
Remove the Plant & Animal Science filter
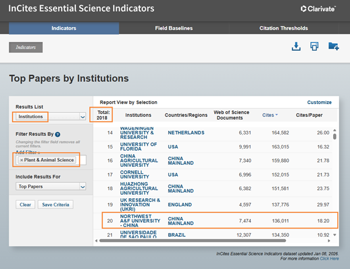[22, 160]
